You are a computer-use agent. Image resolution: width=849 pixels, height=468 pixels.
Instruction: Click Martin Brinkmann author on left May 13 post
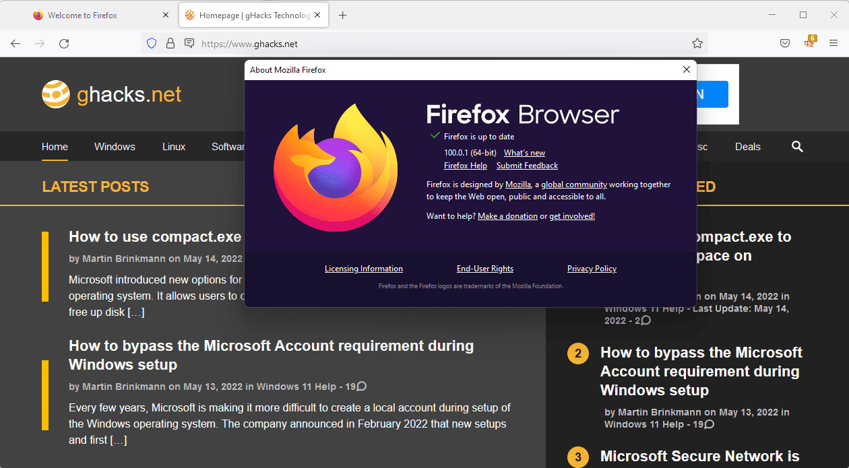124,387
